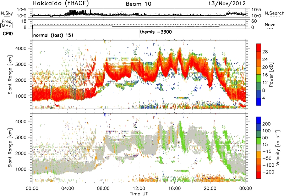Click the 'Velocity [m s-1]' colorbar label
284x196 pixels.
277,148
